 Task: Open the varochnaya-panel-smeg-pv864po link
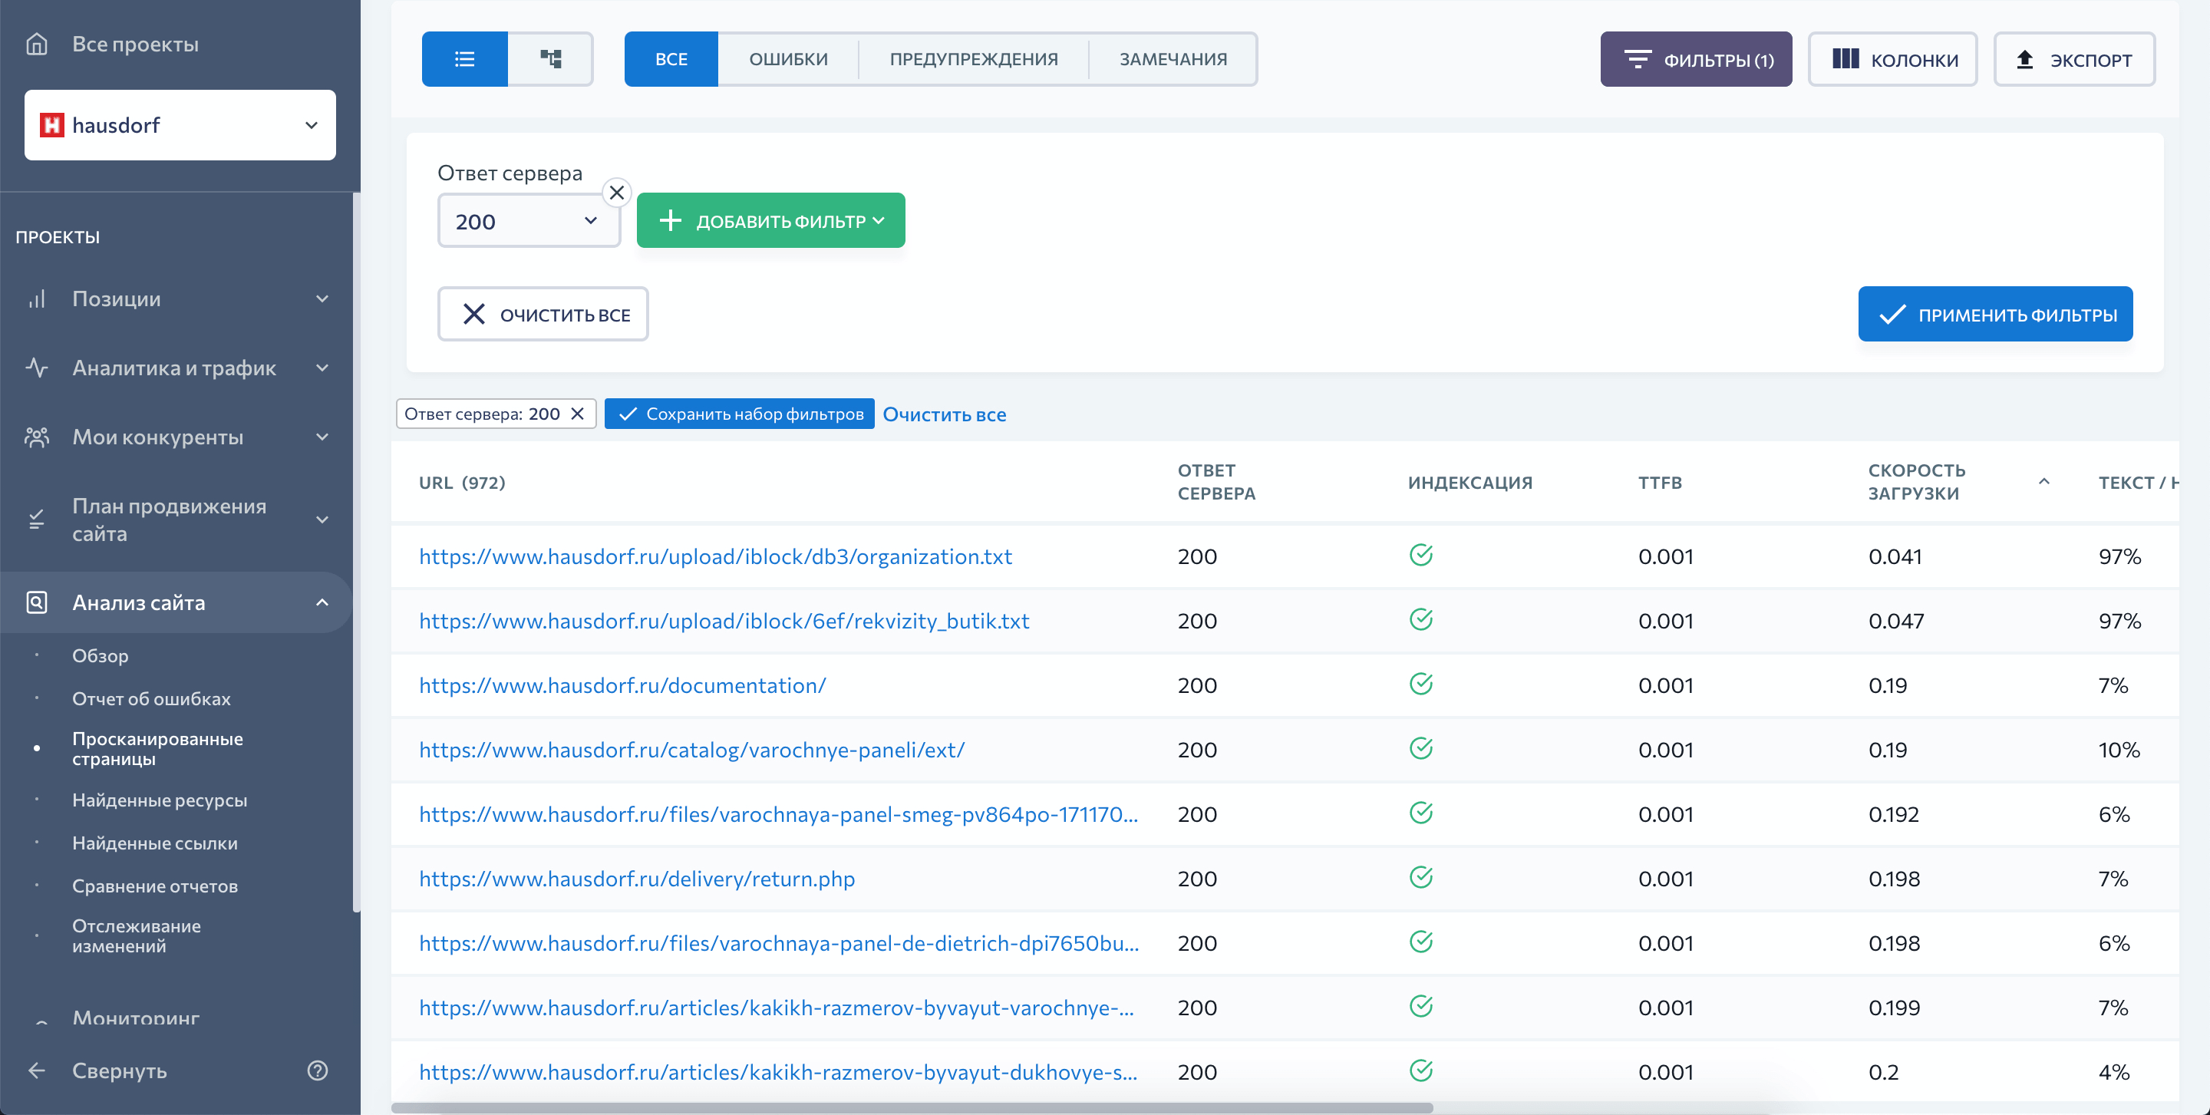[x=779, y=814]
